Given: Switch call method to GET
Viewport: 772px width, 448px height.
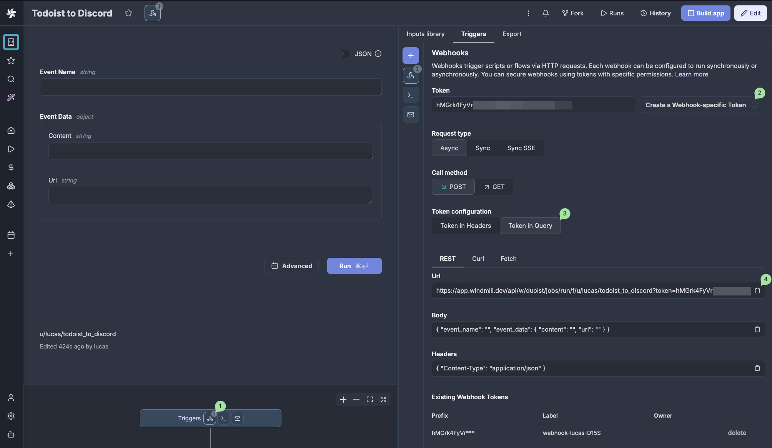Looking at the screenshot, I should [495, 187].
